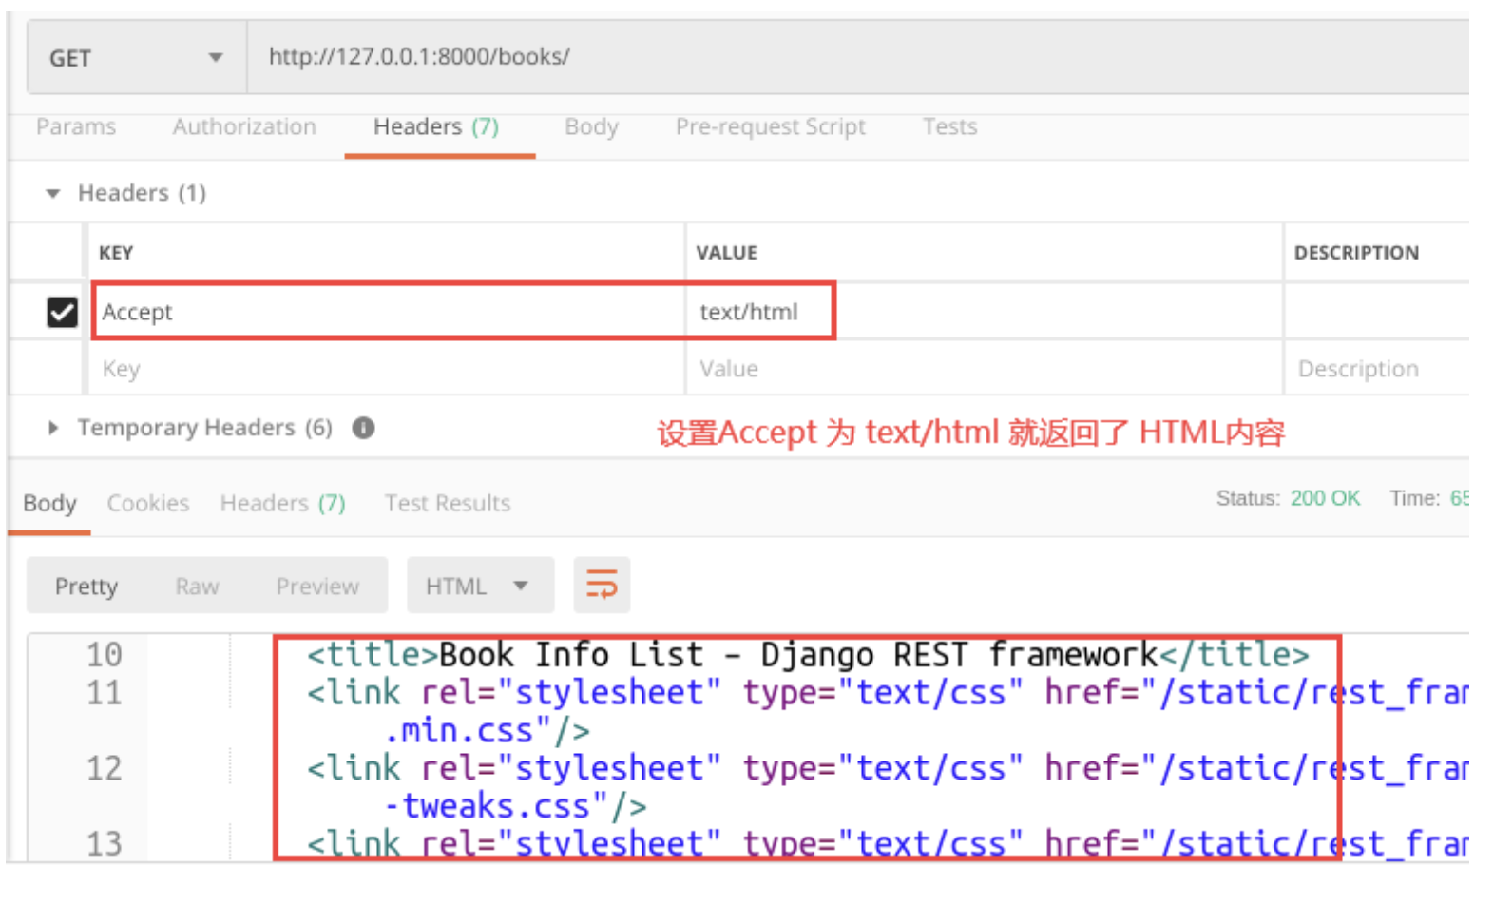
Task: Click the empty Value placeholder field
Action: tap(984, 369)
